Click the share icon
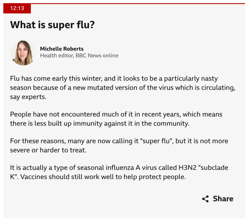Viewport: 252px width, 222px height. (x=205, y=199)
